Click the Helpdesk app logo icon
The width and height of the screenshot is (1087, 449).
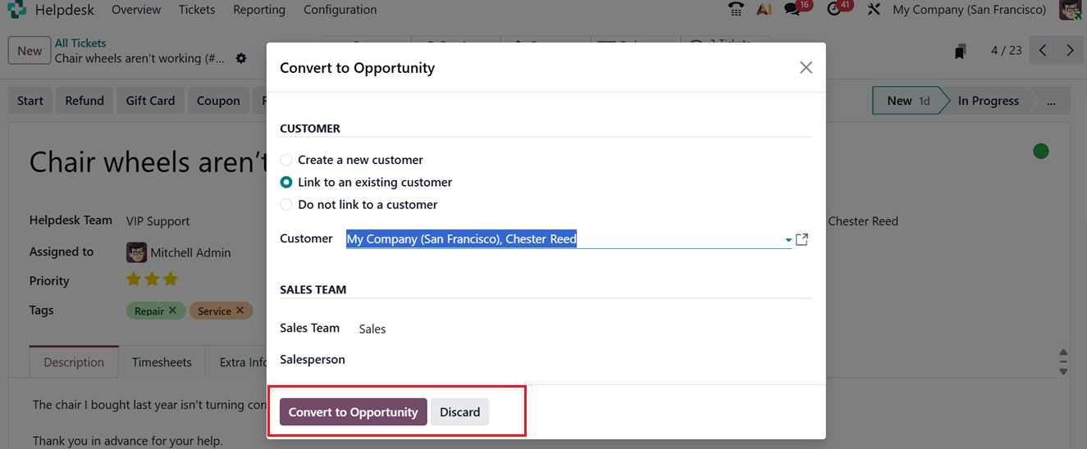click(16, 10)
